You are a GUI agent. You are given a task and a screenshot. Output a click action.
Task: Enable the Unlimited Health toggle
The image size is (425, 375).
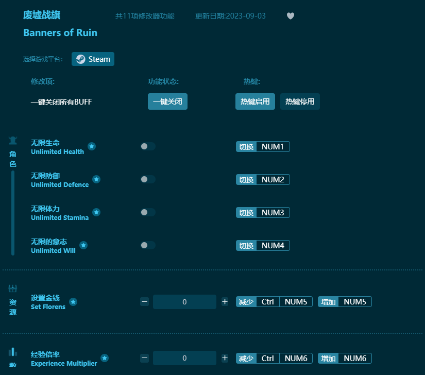[148, 146]
